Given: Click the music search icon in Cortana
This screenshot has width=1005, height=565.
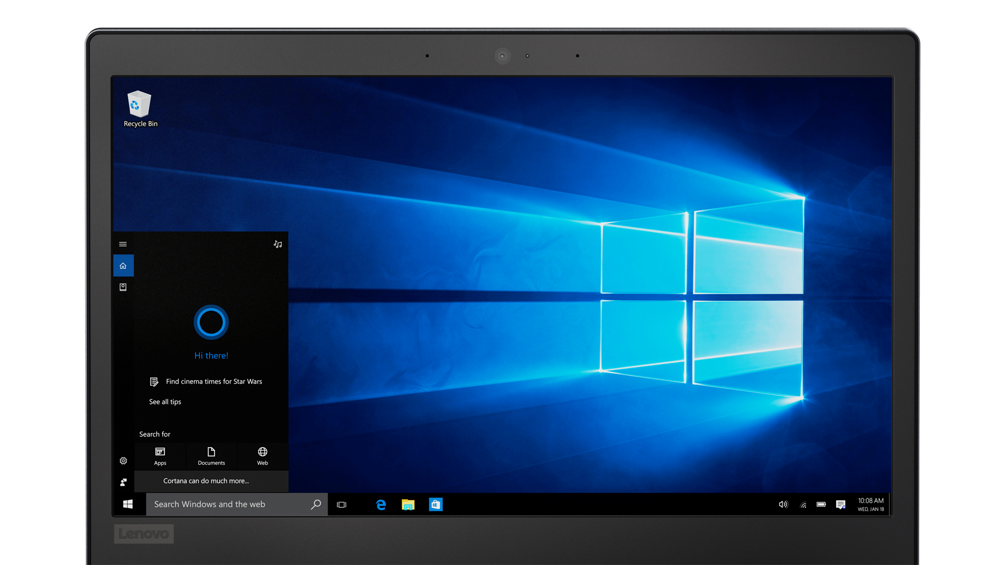Looking at the screenshot, I should click(x=278, y=244).
